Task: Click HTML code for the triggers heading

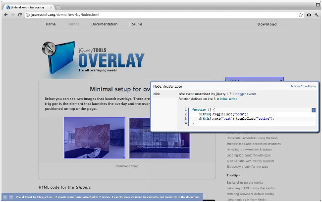Action: (65, 187)
